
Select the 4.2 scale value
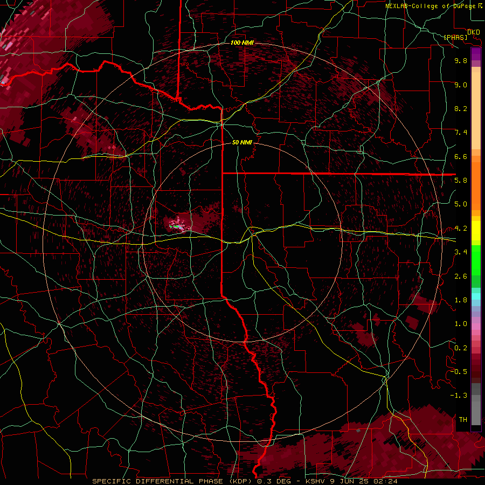[461, 228]
